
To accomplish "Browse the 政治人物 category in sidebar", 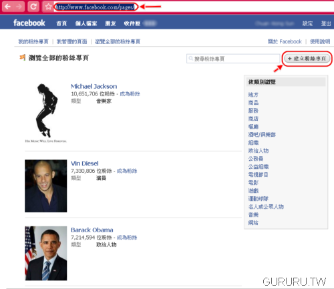I will [259, 151].
